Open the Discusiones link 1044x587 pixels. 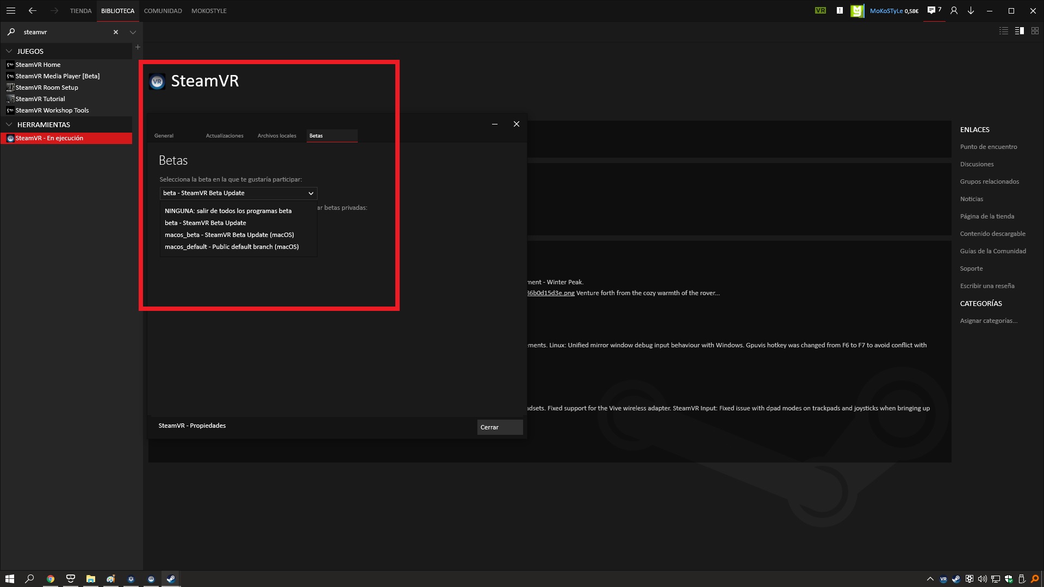977,164
